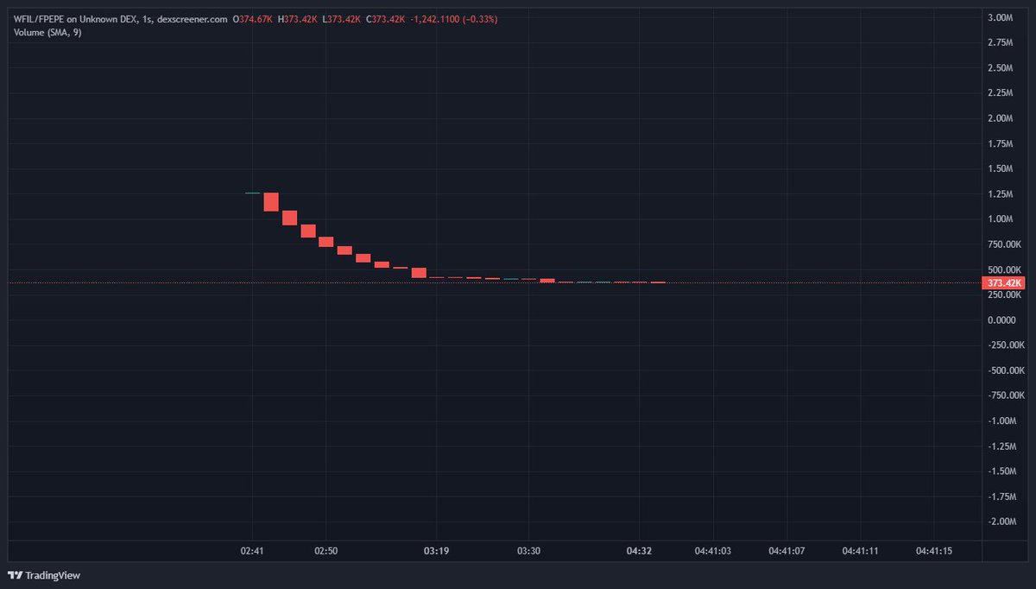This screenshot has height=589, width=1036.
Task: Click the 04:41:07 time axis label
Action: [x=786, y=550]
